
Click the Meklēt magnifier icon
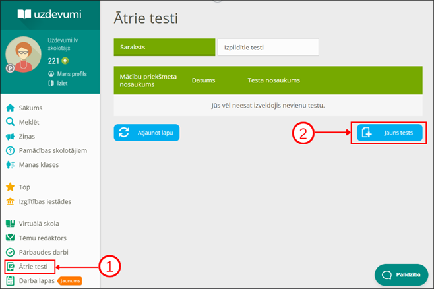11,122
